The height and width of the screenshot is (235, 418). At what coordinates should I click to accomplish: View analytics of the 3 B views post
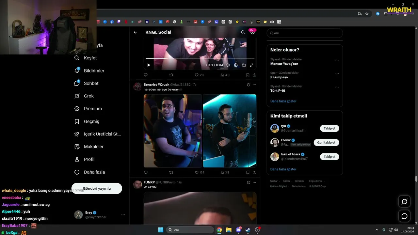click(225, 172)
